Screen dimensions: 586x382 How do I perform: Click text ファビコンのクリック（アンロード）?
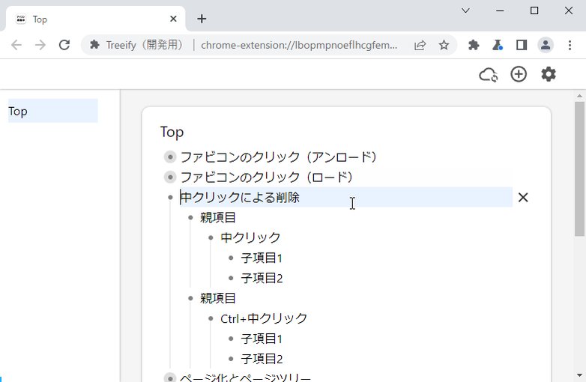point(279,157)
